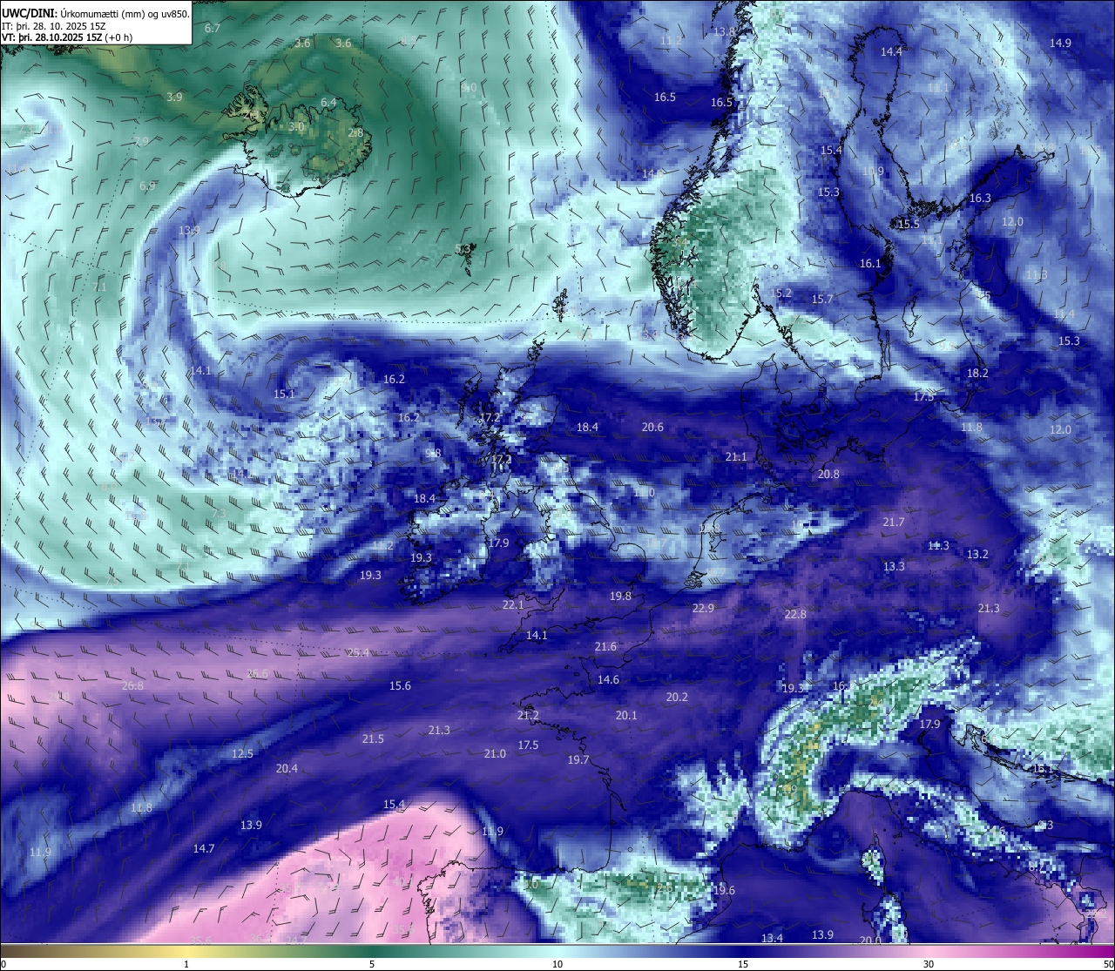Screen dimensions: 1115x971
Task: Click the 14.9 value label
Action: pos(1060,44)
